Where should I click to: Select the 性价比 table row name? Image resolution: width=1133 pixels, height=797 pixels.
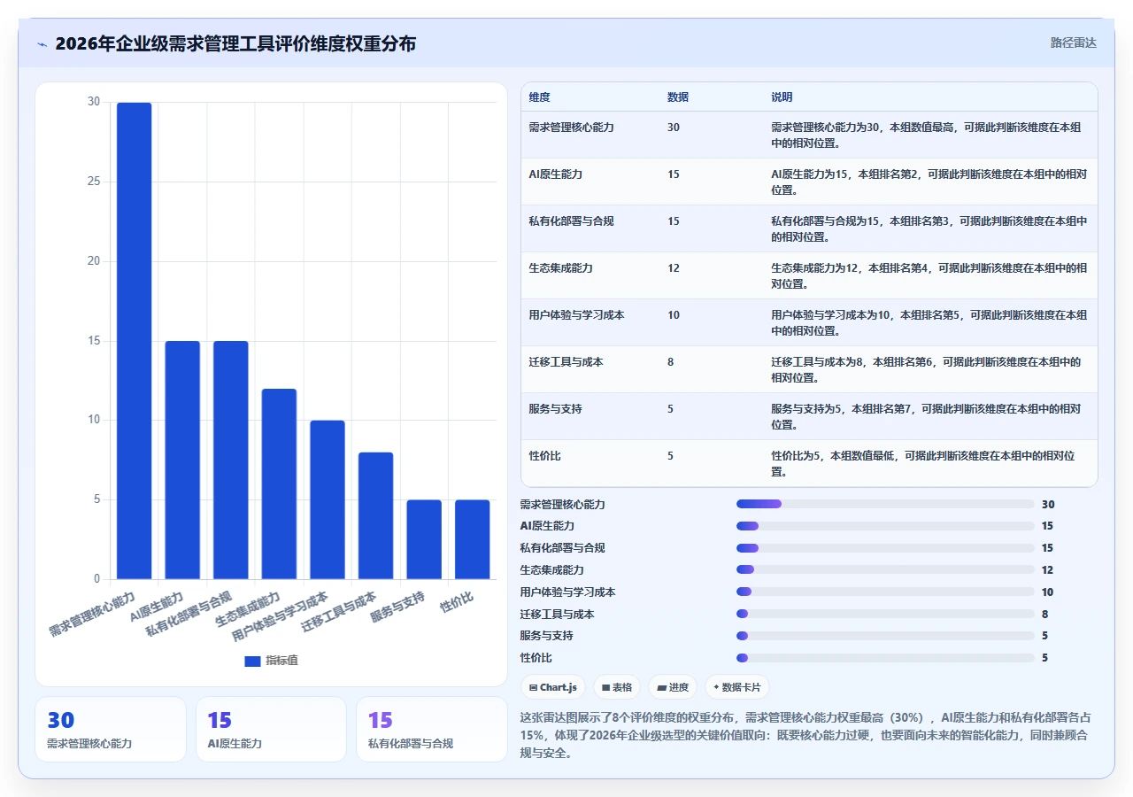pos(544,456)
